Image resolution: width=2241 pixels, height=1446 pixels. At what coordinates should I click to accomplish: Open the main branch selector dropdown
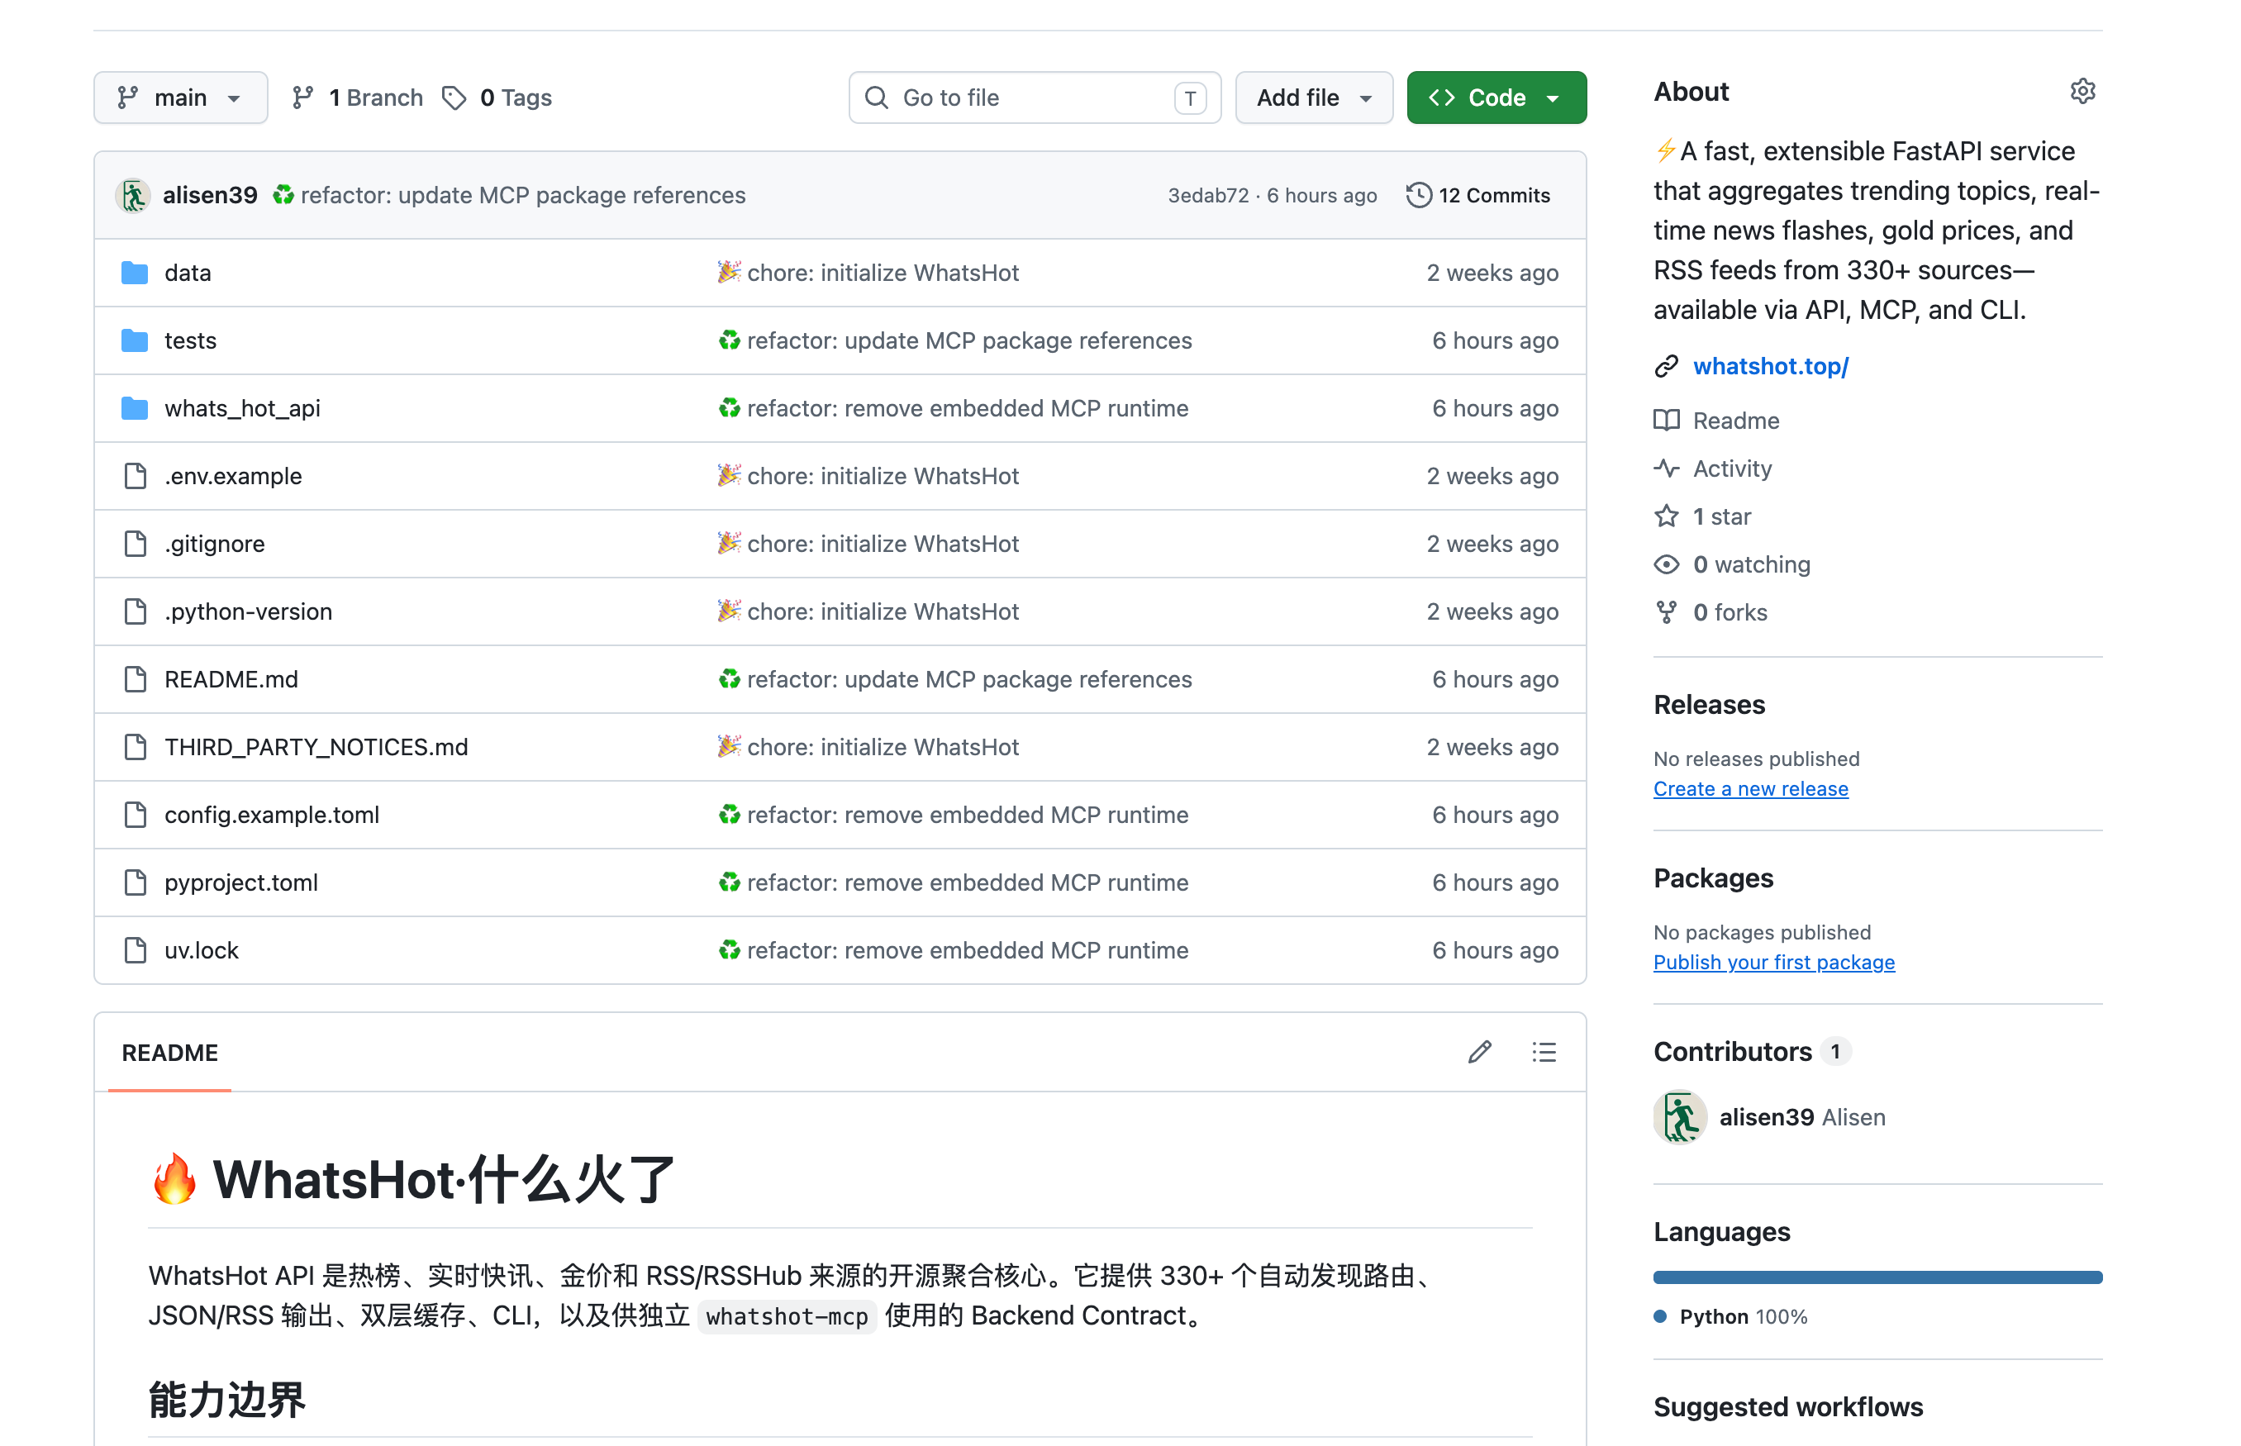point(180,98)
